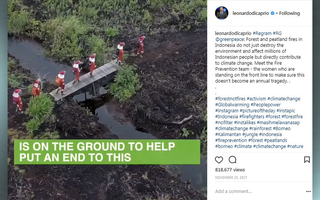Click the verified badge next to leonardodicaprio
This screenshot has width=320, height=200.
click(x=272, y=13)
